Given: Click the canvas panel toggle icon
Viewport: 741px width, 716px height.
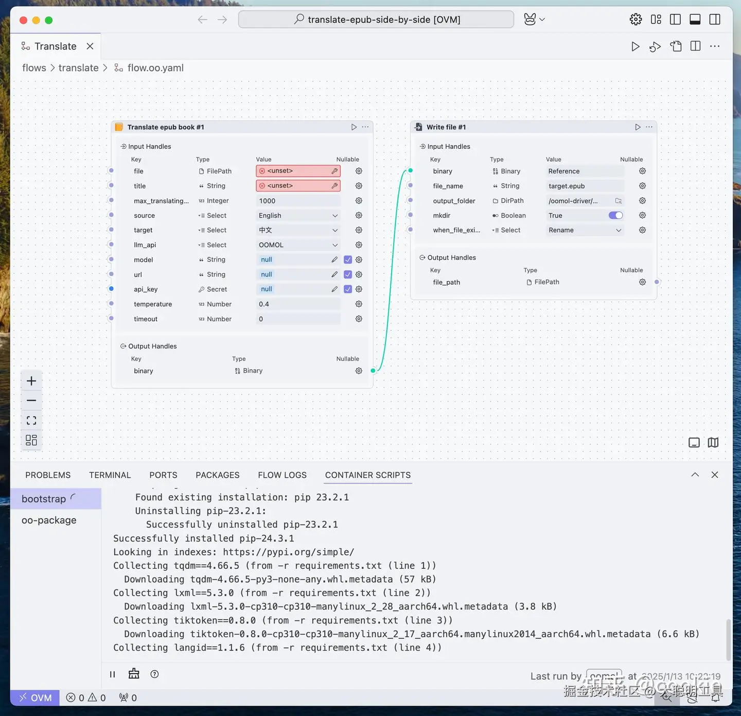Looking at the screenshot, I should point(694,443).
